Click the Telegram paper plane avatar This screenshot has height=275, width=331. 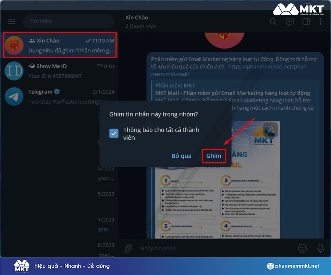14,96
